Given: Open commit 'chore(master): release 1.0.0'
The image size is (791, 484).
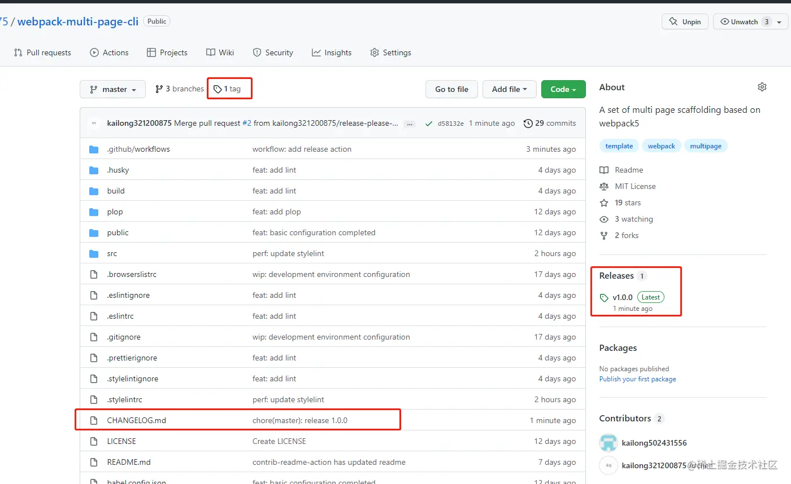Looking at the screenshot, I should [300, 420].
